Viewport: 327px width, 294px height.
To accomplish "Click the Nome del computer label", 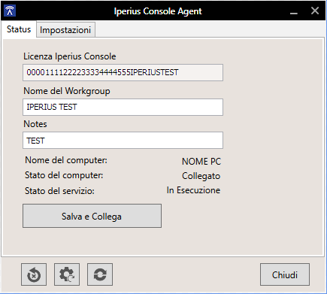I will (x=66, y=160).
